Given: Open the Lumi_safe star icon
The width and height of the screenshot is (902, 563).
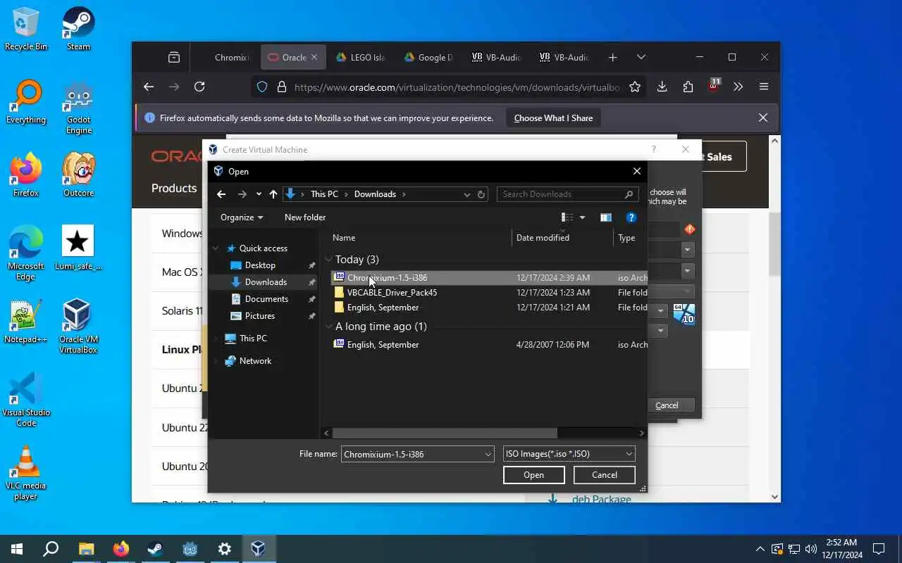Looking at the screenshot, I should point(78,248).
